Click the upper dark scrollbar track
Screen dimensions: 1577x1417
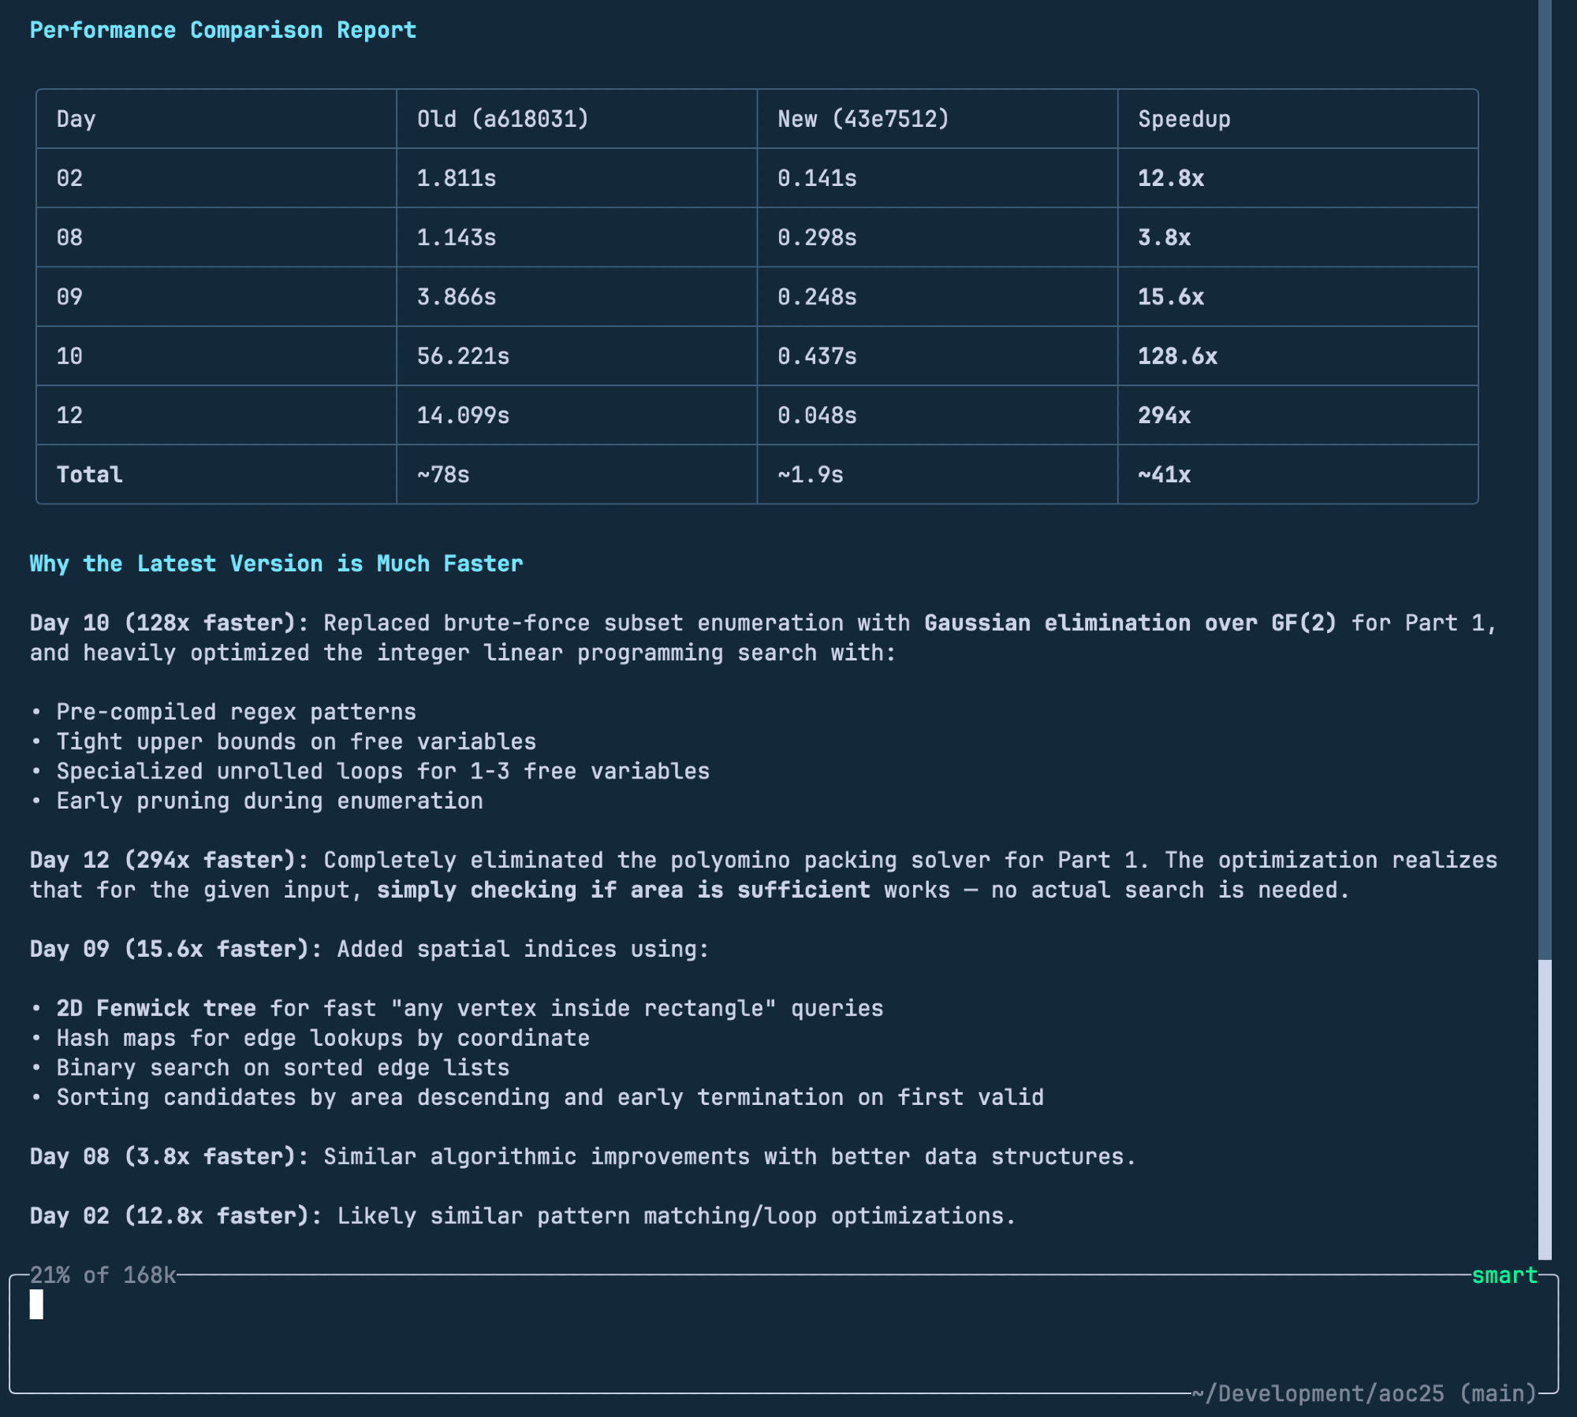[x=1545, y=473]
